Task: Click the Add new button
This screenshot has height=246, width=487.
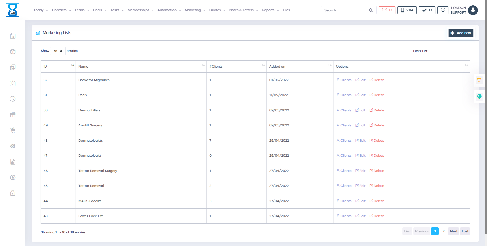Action: coord(461,33)
